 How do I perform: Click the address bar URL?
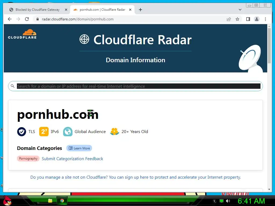coord(78,19)
